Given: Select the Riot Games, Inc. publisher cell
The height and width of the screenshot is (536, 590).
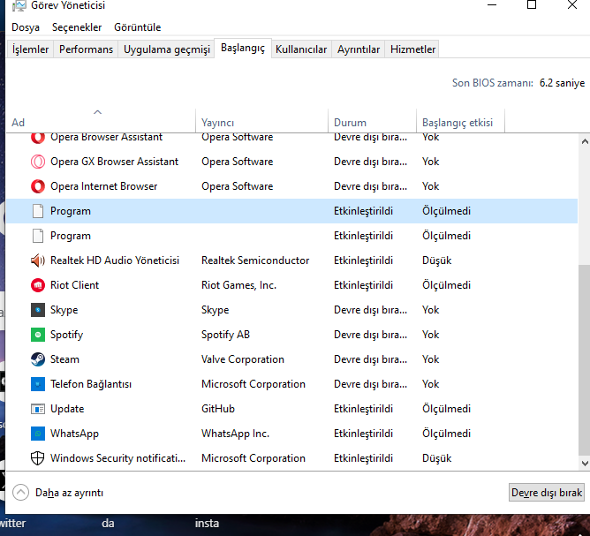Looking at the screenshot, I should pyautogui.click(x=238, y=285).
